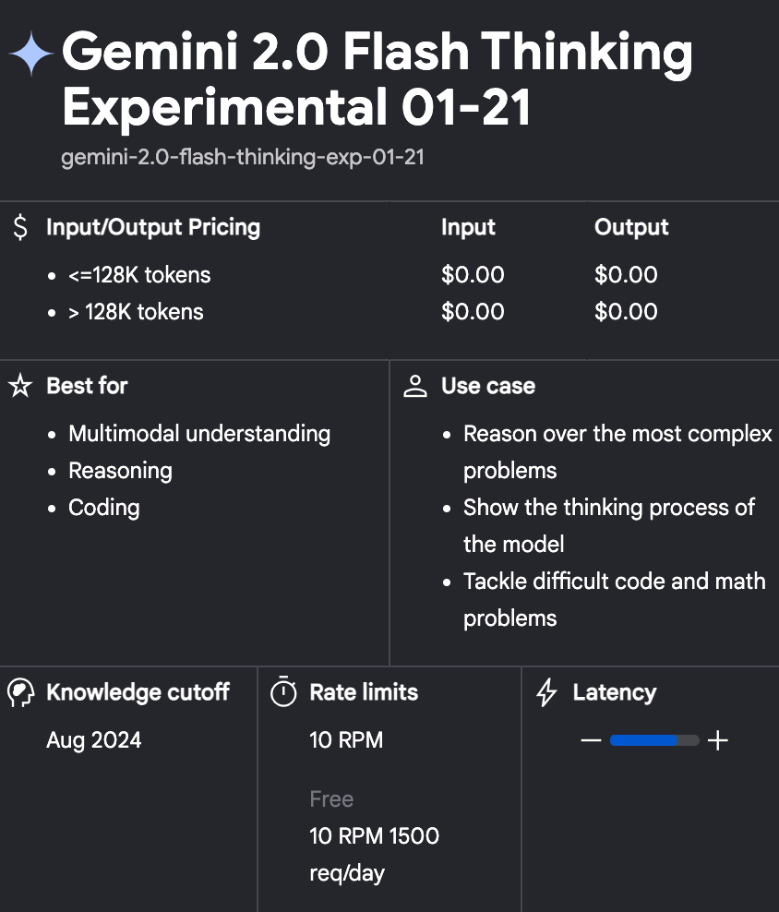Click the dollar sign pricing icon

(x=20, y=227)
